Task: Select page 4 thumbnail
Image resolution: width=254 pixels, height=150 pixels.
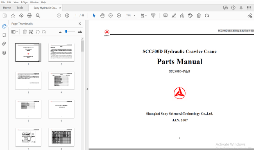Action: click(61, 81)
